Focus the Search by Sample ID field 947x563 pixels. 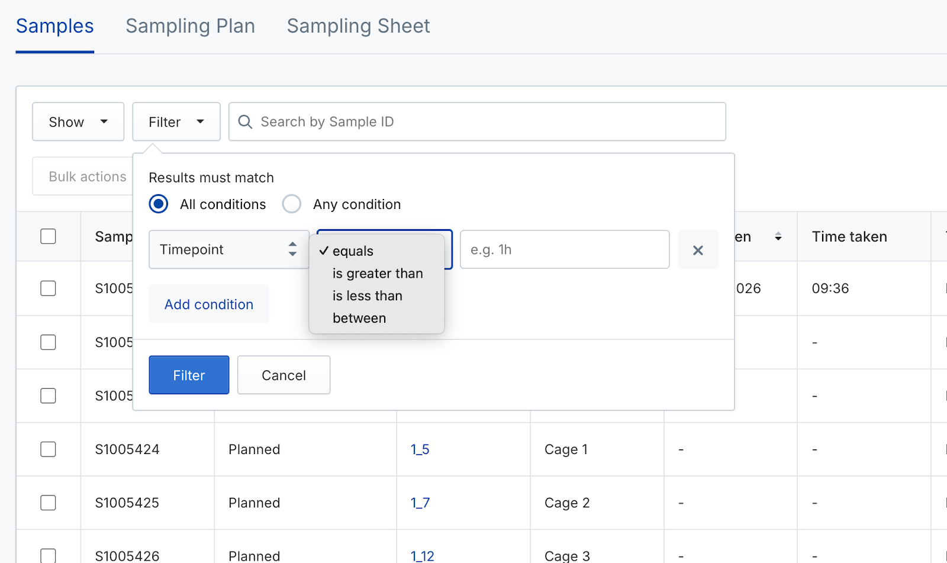point(485,122)
